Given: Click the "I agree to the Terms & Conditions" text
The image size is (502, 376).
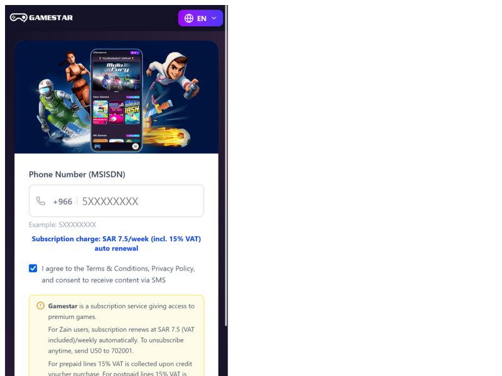Looking at the screenshot, I should pos(118,274).
